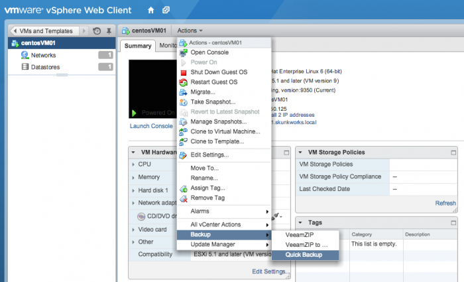Click the Remove Tag icon
Image resolution: width=464 pixels, height=282 pixels.
tap(184, 198)
